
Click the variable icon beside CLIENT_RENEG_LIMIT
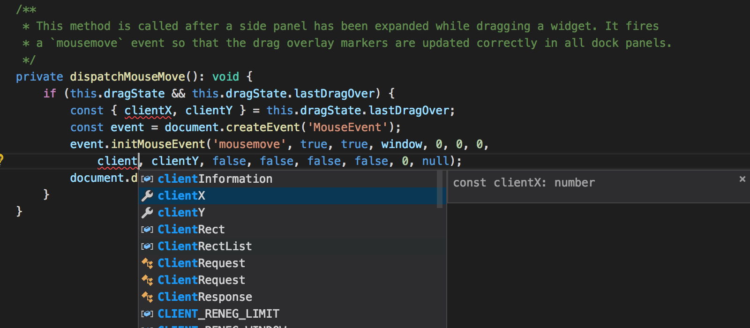(x=147, y=314)
